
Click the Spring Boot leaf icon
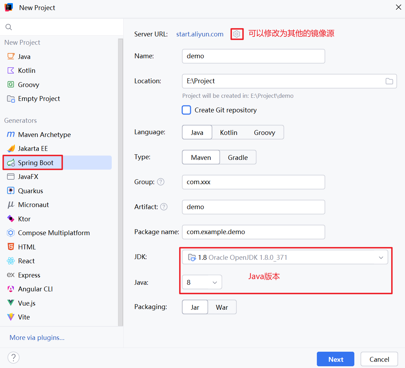[11, 163]
